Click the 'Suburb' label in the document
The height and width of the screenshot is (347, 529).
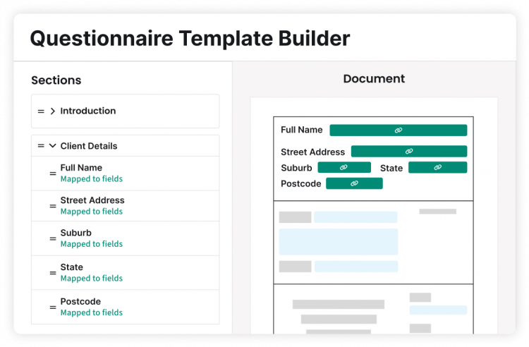pos(296,168)
